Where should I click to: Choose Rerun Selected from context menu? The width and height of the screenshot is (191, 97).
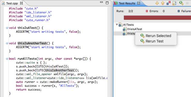click(156, 36)
